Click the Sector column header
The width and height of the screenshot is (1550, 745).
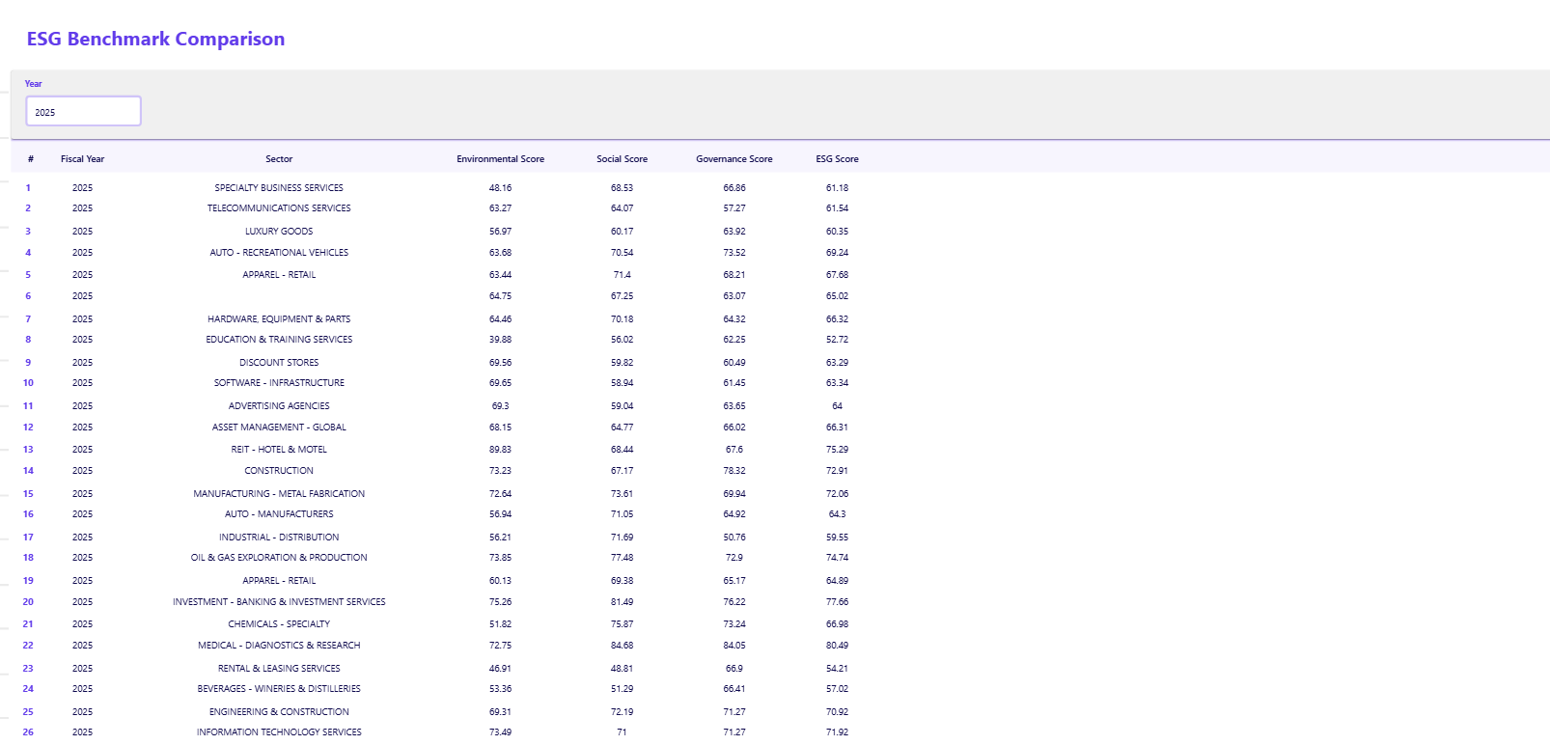[x=279, y=159]
